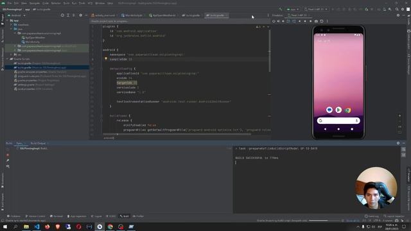Select the Build Output tab
411x231 pixels.
[39, 143]
